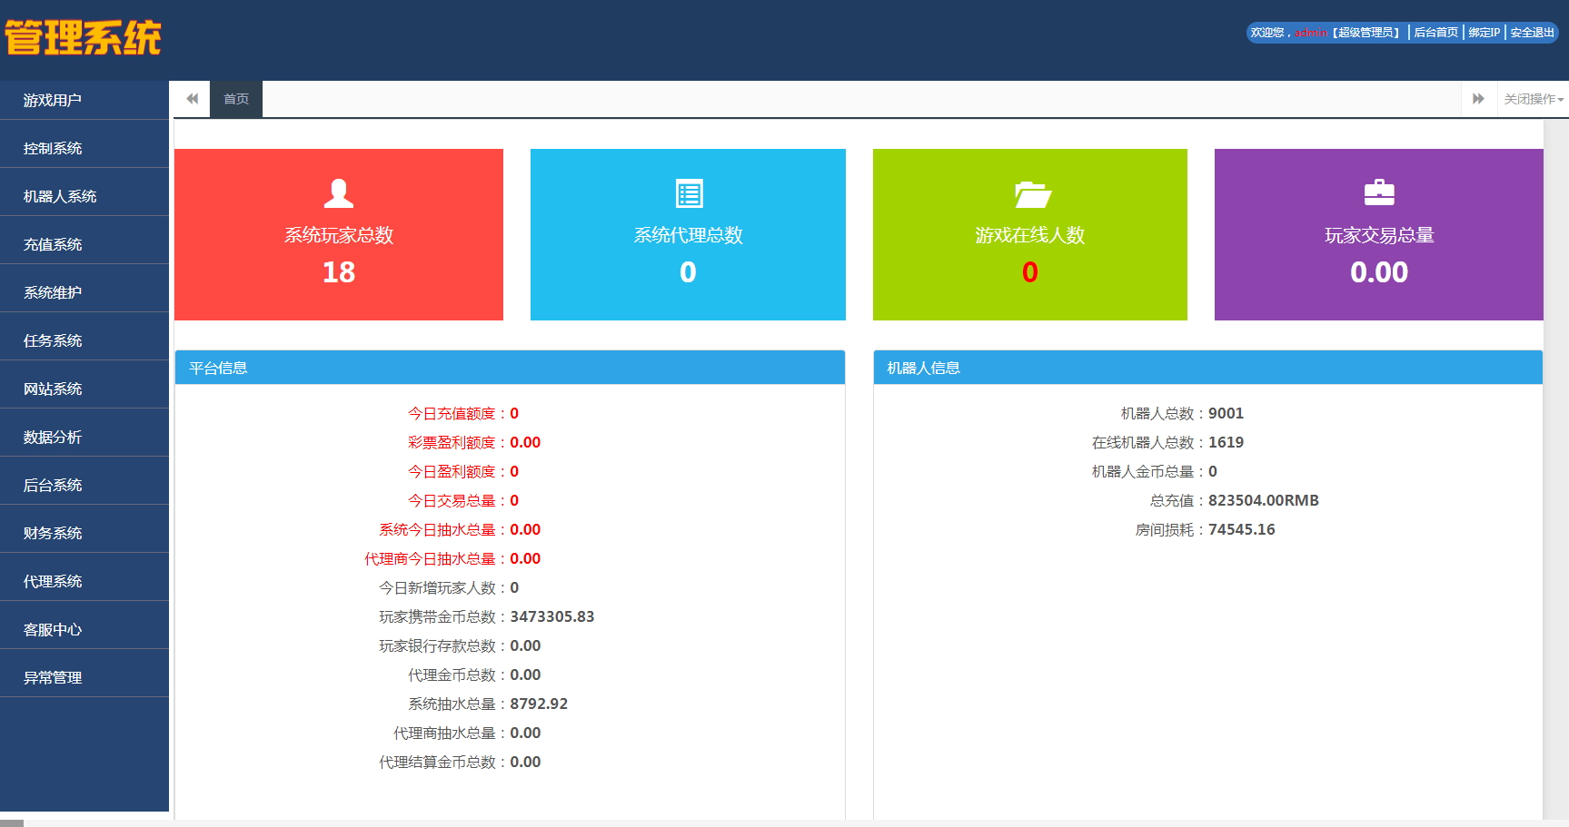
Task: Expand the 财务系统 sidebar menu
Action: pyautogui.click(x=53, y=534)
